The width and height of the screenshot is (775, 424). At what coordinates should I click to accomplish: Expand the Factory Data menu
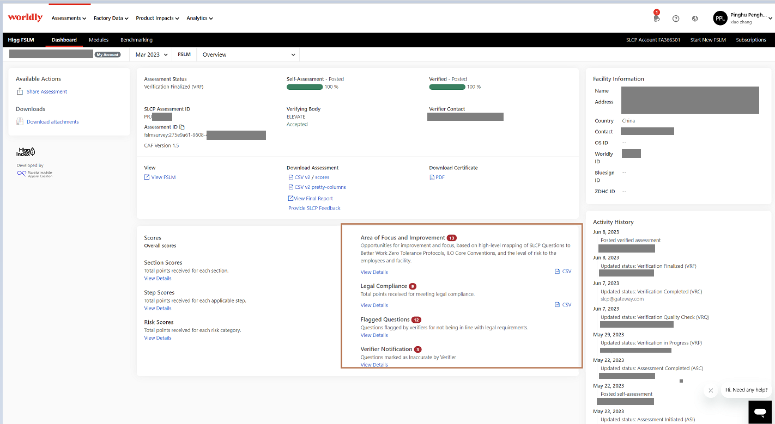point(111,19)
